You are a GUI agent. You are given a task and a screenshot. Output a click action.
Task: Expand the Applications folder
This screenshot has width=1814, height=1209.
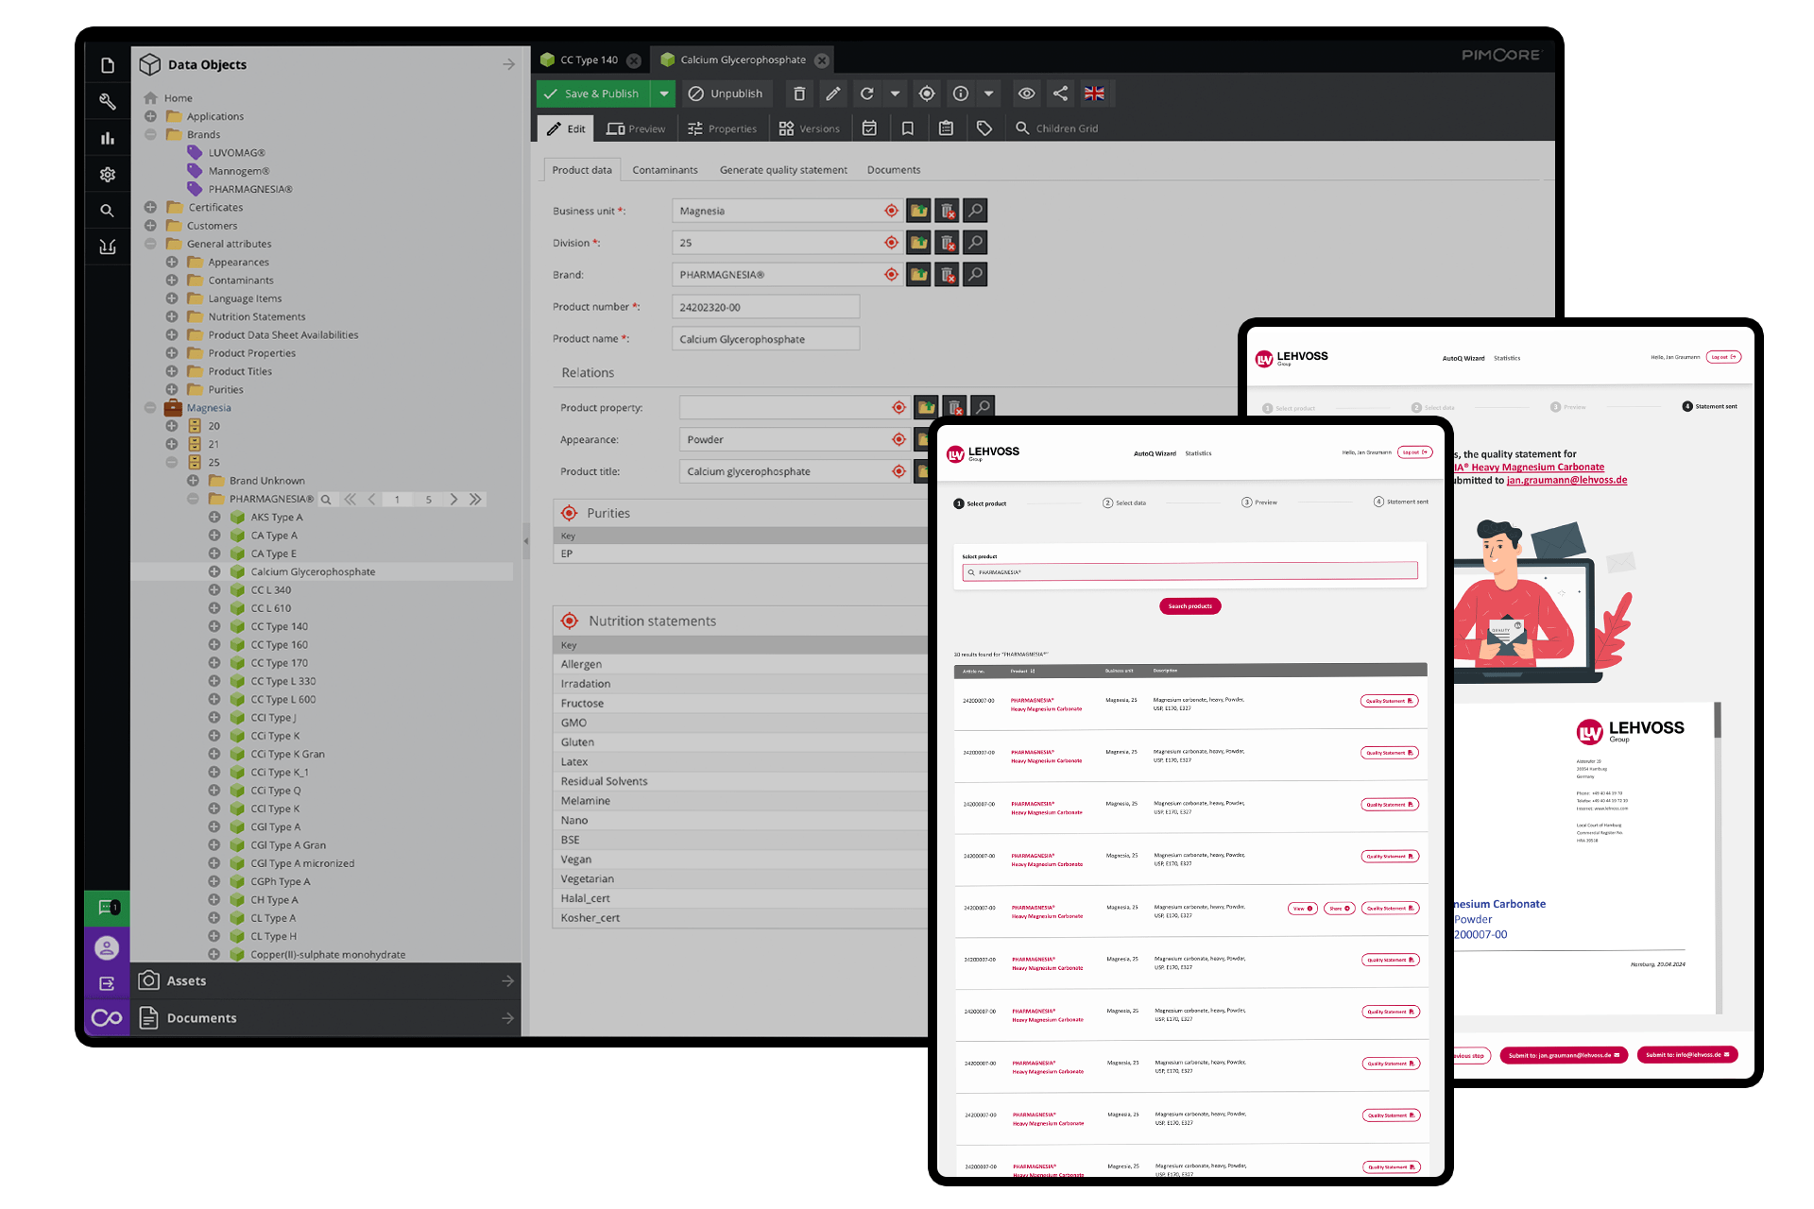point(150,116)
